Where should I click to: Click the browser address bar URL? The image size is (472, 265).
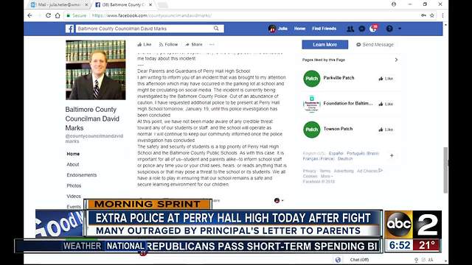[152, 15]
